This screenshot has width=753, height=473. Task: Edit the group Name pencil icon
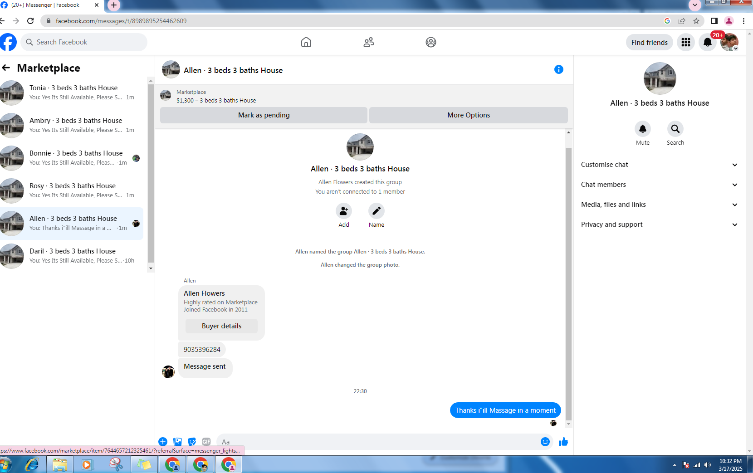pyautogui.click(x=376, y=211)
